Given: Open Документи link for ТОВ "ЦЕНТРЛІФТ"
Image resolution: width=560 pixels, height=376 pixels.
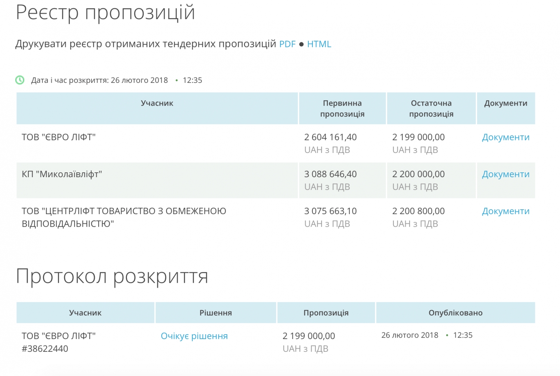Looking at the screenshot, I should [505, 211].
